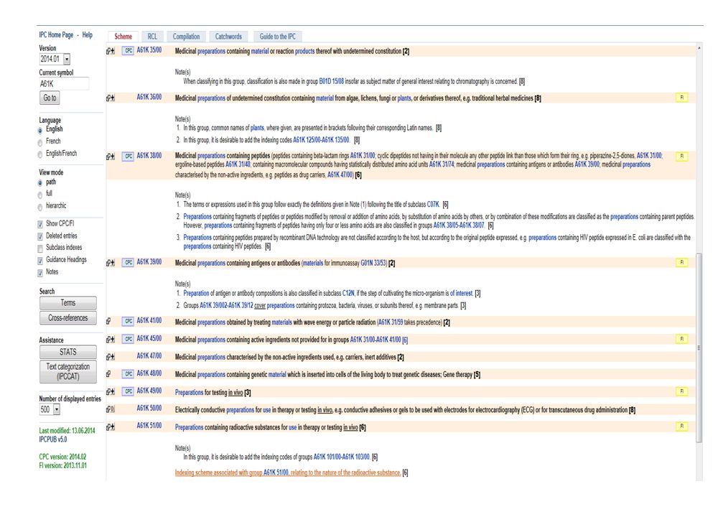Choose full view mode
This screenshot has width=718, height=517.
40,195
